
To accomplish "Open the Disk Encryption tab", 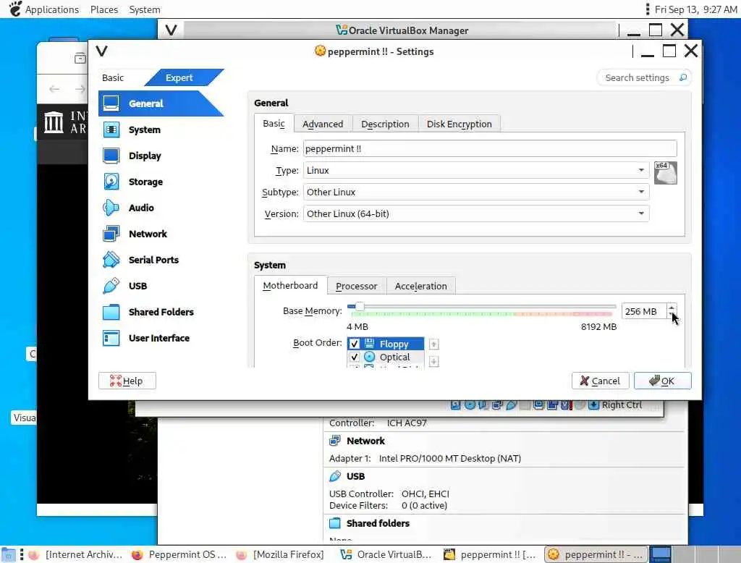I will 459,124.
